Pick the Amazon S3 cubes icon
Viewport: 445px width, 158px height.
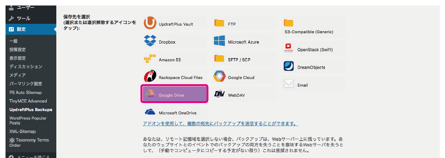click(x=150, y=59)
